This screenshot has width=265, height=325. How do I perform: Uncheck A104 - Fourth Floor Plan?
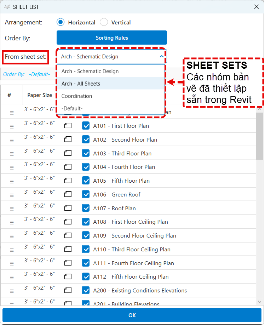click(x=86, y=167)
